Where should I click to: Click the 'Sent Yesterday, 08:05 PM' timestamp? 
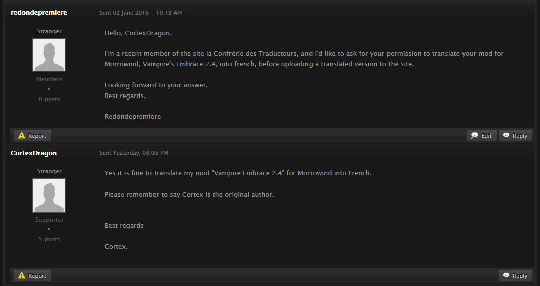134,153
